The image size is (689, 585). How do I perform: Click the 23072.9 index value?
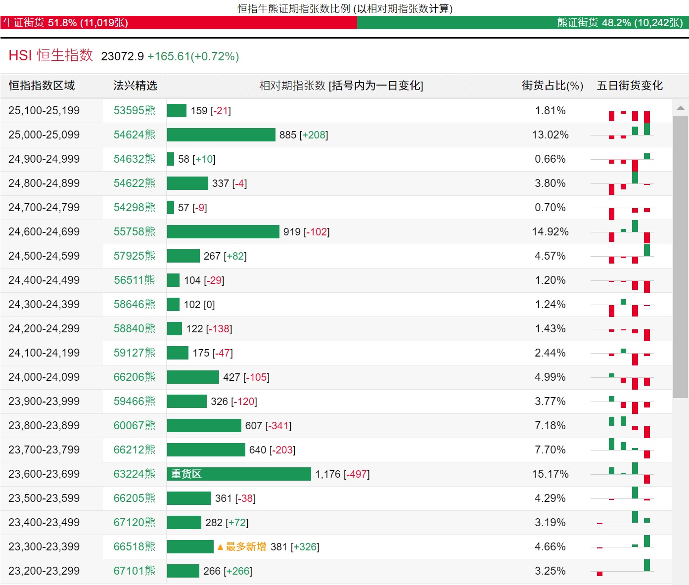click(122, 56)
